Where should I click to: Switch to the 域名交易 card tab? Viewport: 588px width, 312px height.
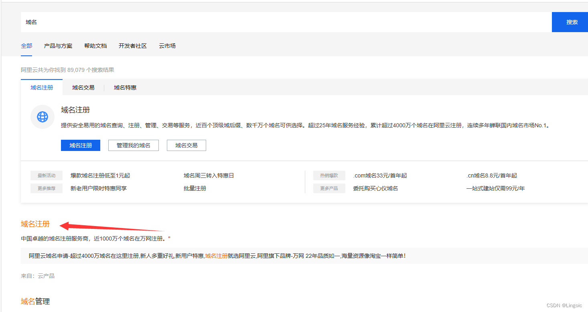pos(83,87)
